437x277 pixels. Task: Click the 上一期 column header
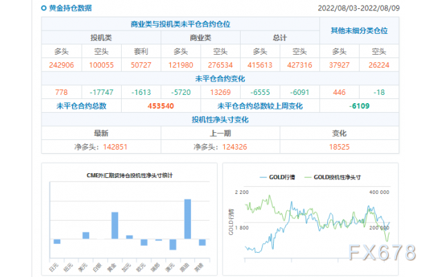pos(220,133)
